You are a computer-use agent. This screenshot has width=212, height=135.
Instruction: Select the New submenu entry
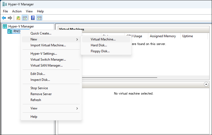tap(51, 39)
